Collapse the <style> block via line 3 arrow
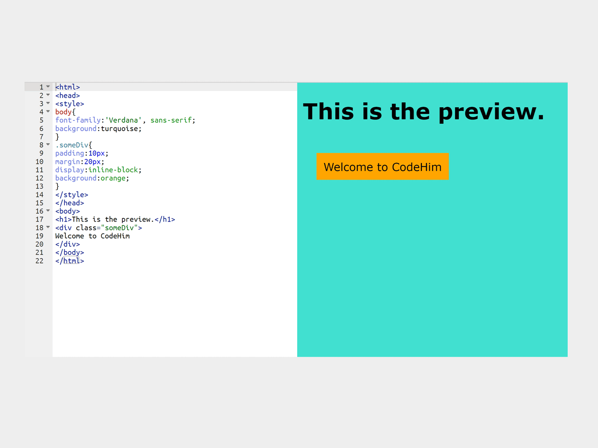 pyautogui.click(x=48, y=103)
